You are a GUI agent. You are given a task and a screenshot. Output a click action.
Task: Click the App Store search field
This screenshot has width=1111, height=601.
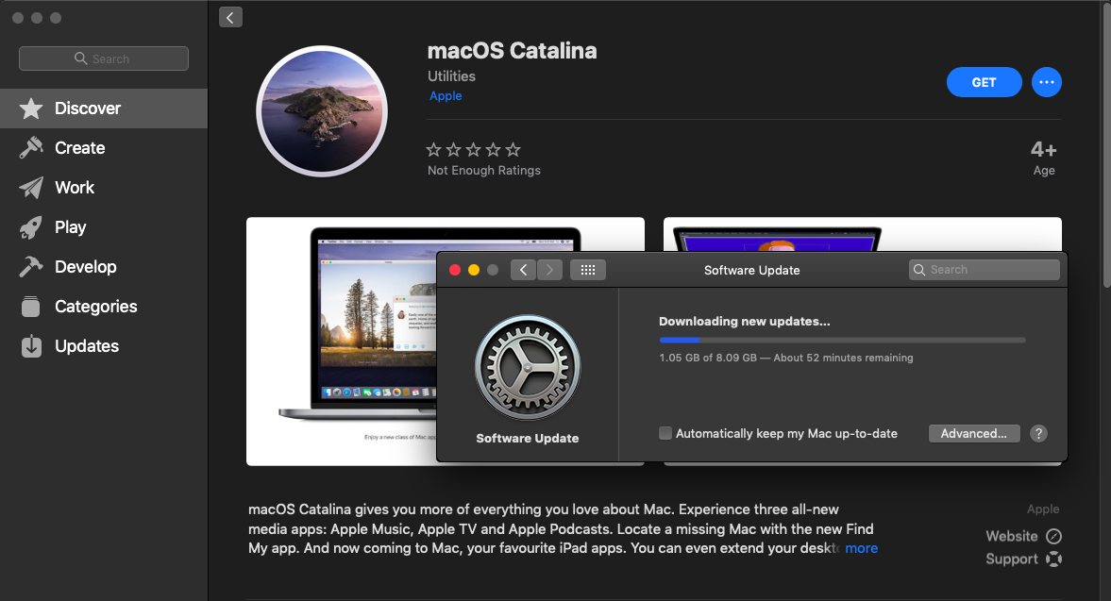coord(104,58)
